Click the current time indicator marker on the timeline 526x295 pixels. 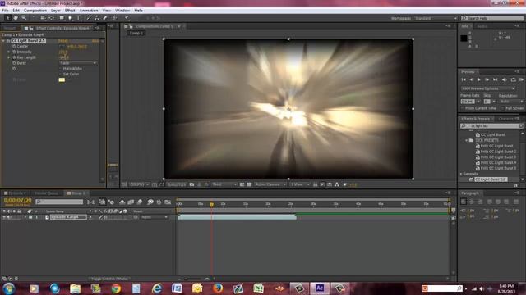pyautogui.click(x=211, y=204)
